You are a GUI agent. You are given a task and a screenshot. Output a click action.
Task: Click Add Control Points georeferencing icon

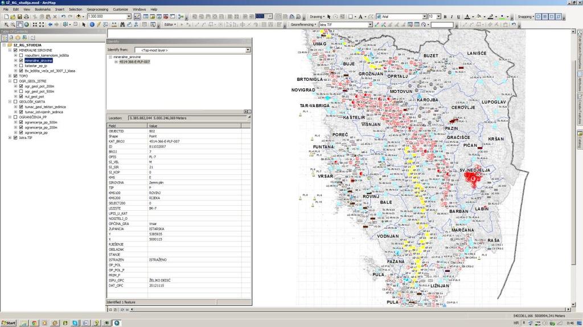click(377, 24)
